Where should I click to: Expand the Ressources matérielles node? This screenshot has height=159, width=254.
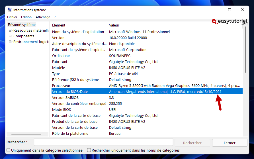coord(10,30)
